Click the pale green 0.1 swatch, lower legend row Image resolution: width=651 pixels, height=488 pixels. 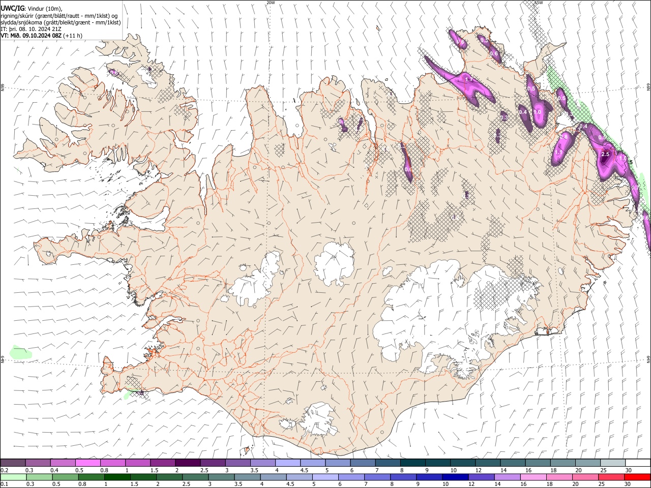coord(13,477)
